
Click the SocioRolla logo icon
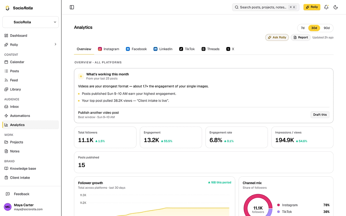pos(8,8)
